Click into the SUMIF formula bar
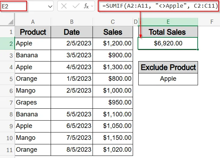 point(159,6)
